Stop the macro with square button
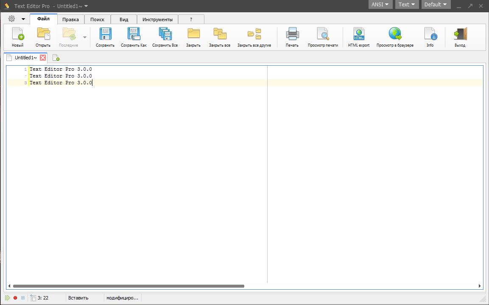Image resolution: width=489 pixels, height=305 pixels. pyautogui.click(x=23, y=298)
